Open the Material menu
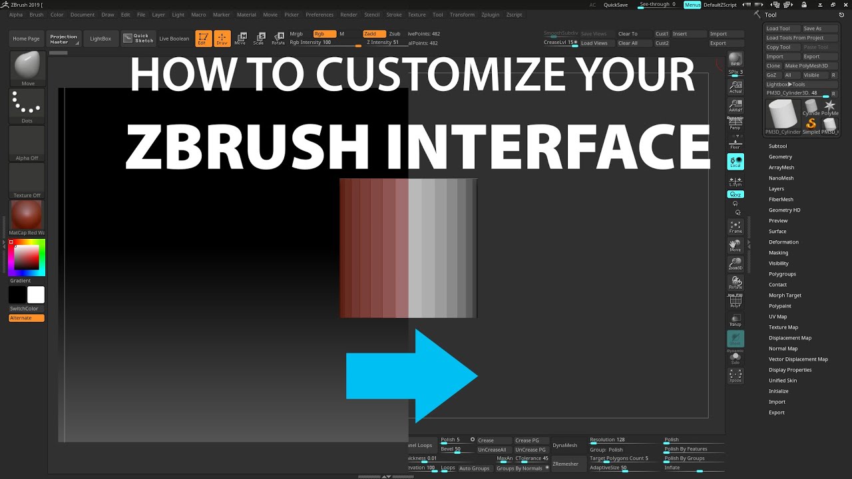This screenshot has height=479, width=852. pyautogui.click(x=246, y=15)
